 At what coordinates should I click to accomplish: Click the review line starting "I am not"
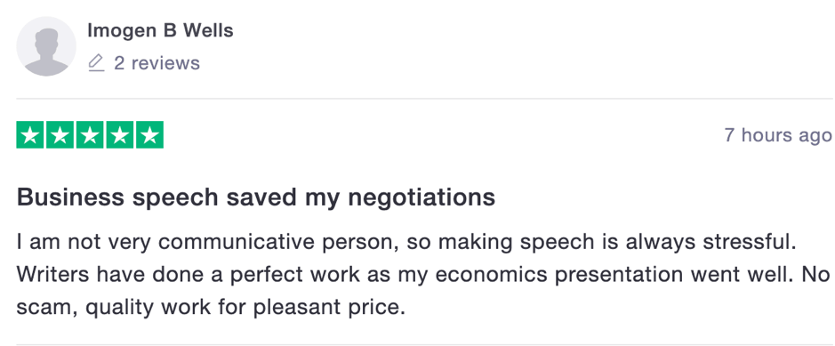pyautogui.click(x=406, y=242)
